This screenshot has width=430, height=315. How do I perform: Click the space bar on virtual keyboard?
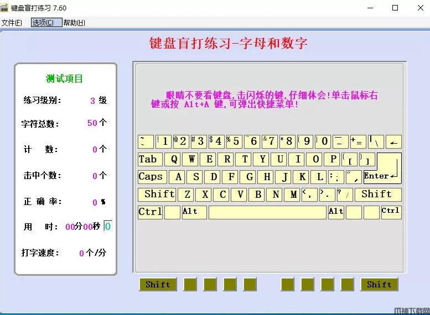coord(267,212)
